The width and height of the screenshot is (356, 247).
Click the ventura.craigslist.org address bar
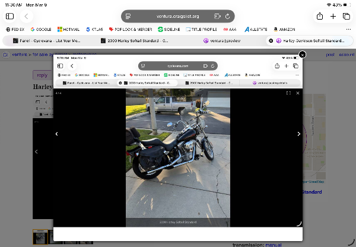pyautogui.click(x=177, y=16)
